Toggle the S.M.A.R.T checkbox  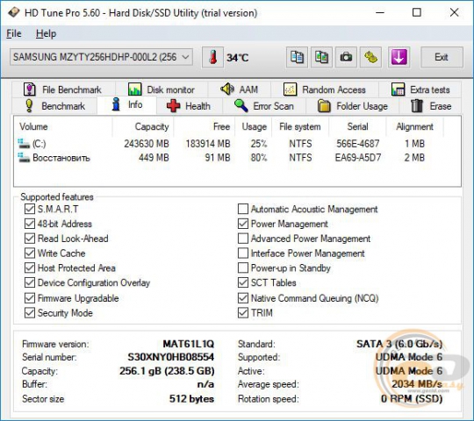pos(30,209)
